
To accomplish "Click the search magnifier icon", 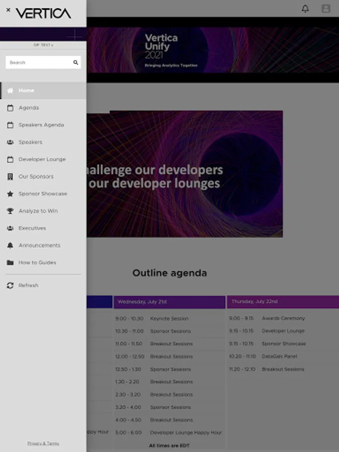I will click(75, 62).
